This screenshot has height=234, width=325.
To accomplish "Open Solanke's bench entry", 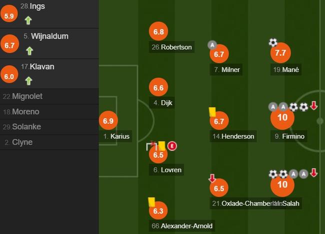I will [49, 127].
